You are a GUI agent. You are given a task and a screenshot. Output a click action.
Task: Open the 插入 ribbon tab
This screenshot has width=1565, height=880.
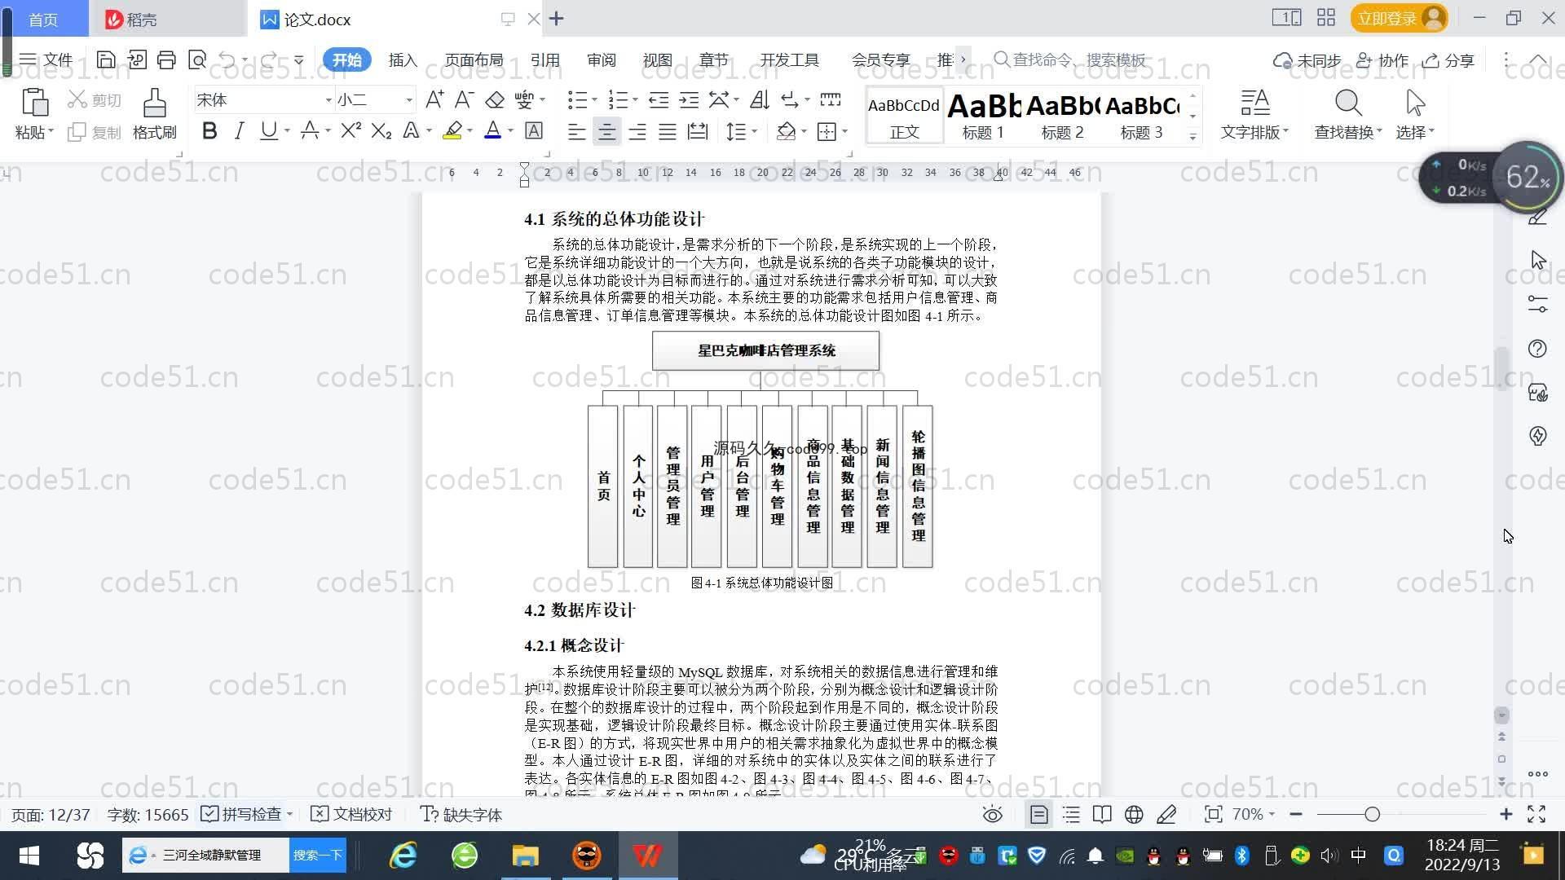[403, 59]
